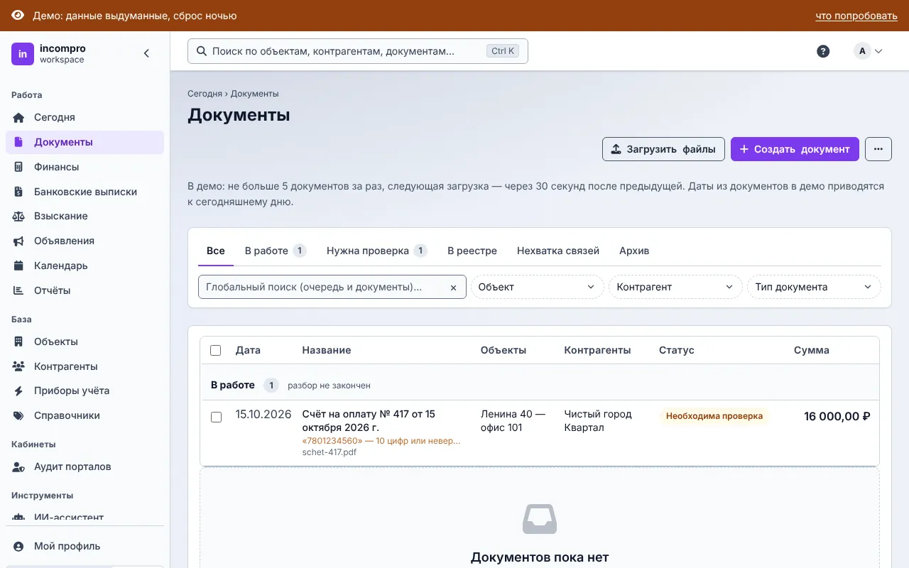Click the main search field for objects and documents
Viewport: 909px width, 568px height.
pos(358,51)
